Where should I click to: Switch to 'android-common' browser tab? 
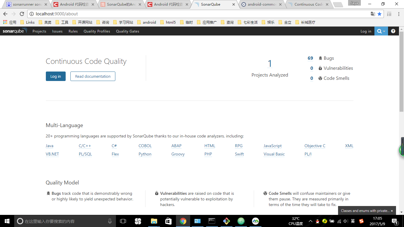pos(262,4)
